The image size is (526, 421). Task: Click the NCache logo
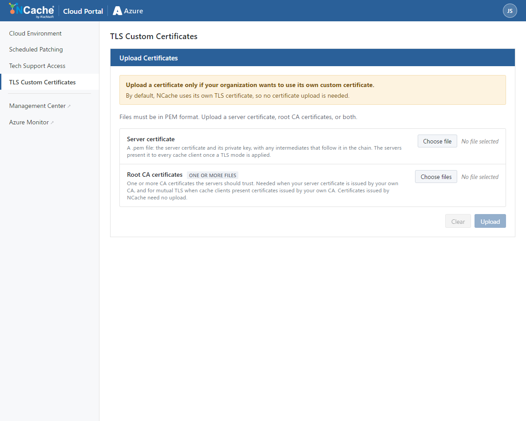click(31, 10)
